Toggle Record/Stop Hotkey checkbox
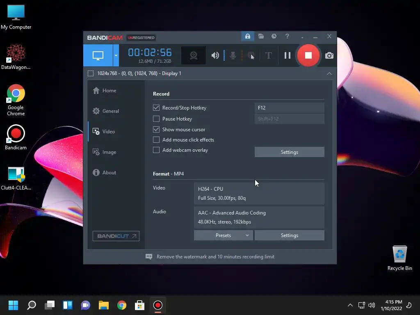 pos(156,108)
